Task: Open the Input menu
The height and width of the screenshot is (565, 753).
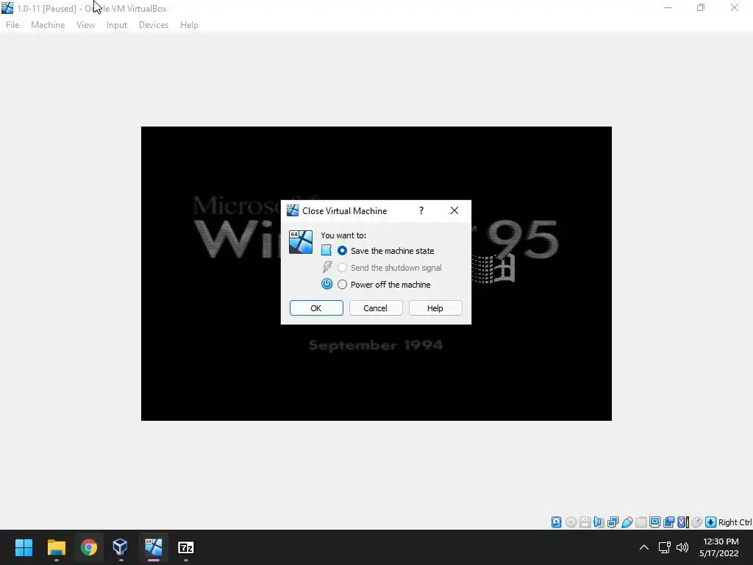Action: coord(117,25)
